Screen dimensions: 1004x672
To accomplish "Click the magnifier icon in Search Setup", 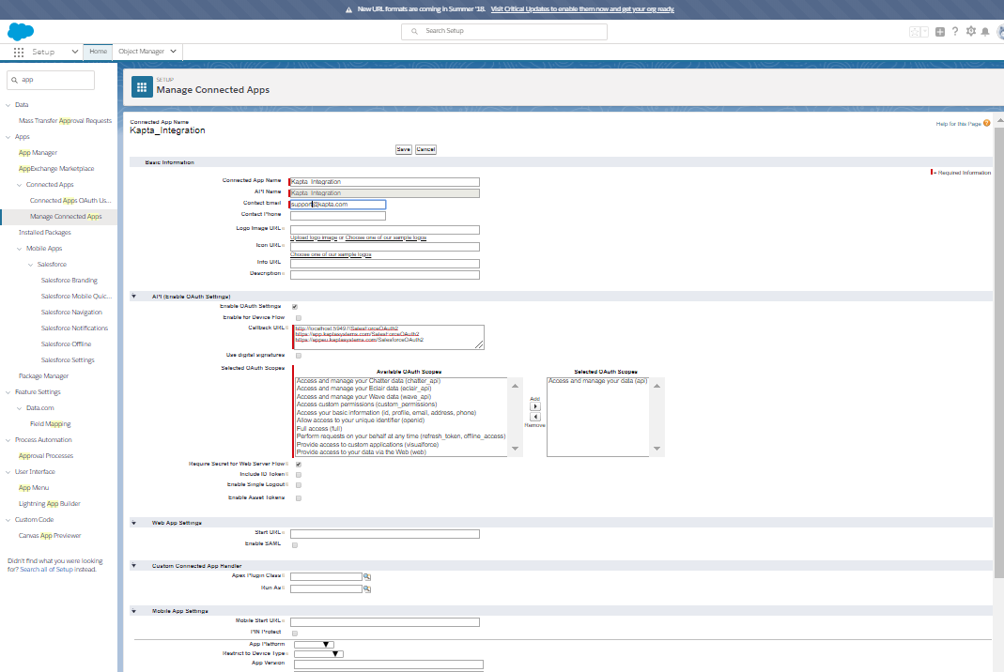I will pos(414,31).
